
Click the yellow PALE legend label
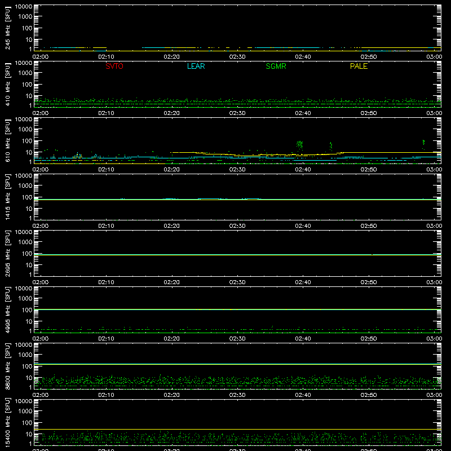359,66
